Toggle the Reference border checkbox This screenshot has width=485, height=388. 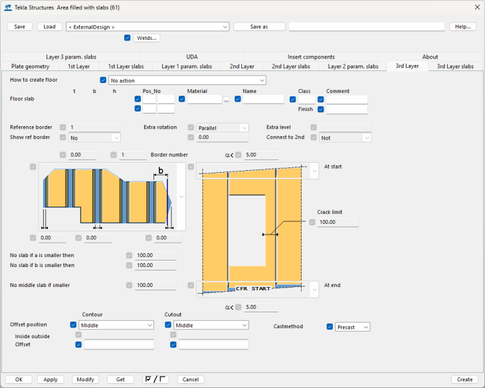[x=63, y=127]
